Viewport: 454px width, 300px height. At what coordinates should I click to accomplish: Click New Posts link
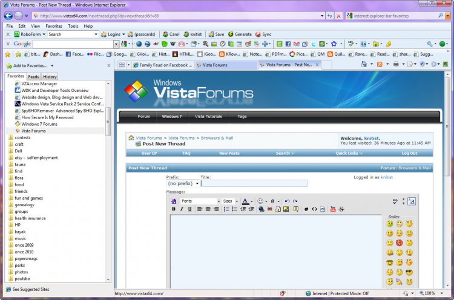click(x=229, y=154)
